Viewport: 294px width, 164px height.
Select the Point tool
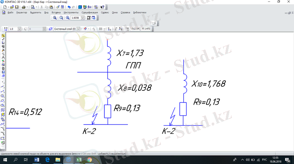coord(3,82)
